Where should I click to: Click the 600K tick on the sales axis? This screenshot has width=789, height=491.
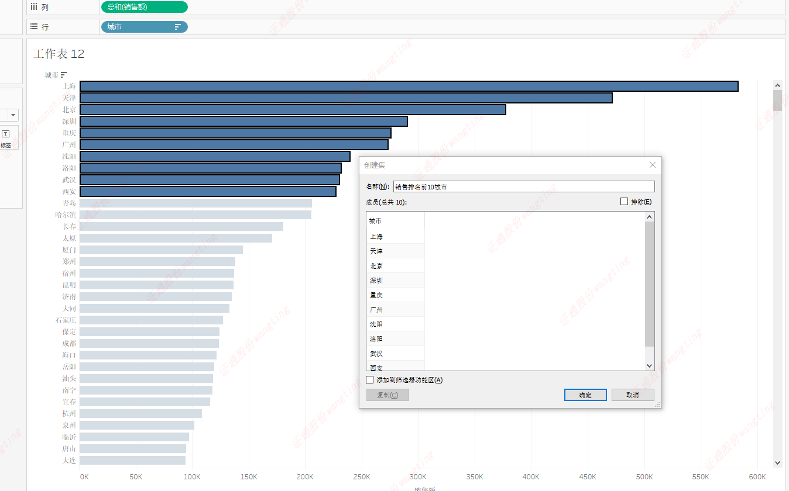(x=757, y=476)
